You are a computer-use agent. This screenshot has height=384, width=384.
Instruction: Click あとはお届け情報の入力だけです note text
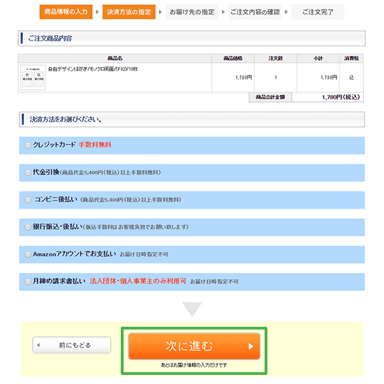pos(193,365)
